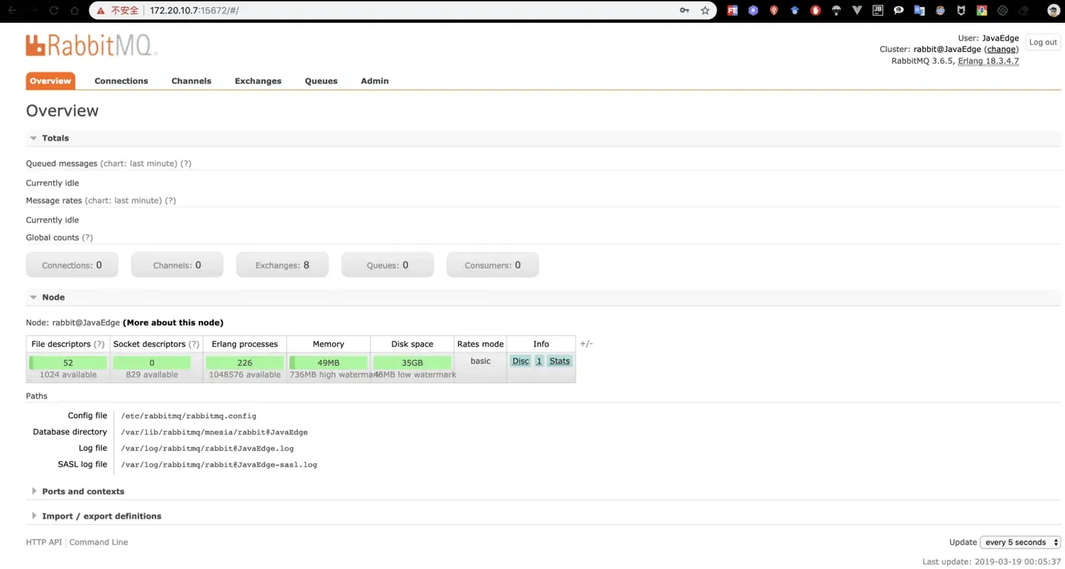Screen dimensions: 1065x569
Task: Click the Memory 49MB usage bar
Action: (328, 363)
